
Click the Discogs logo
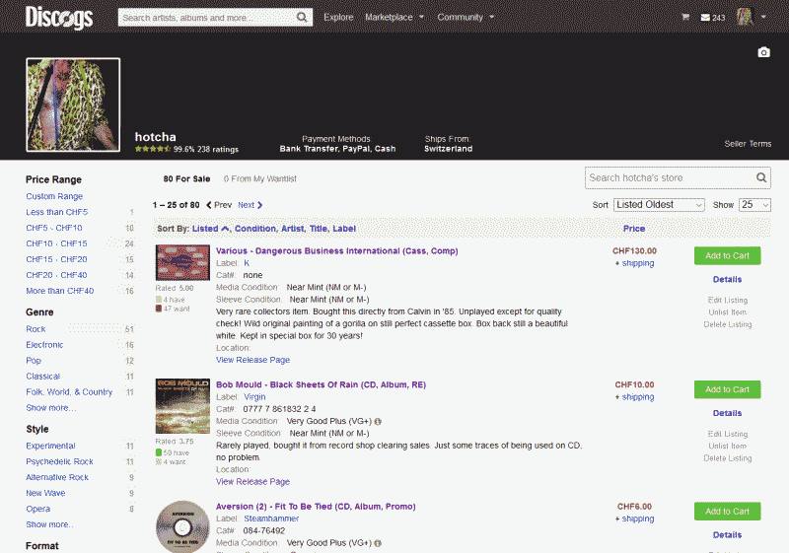[x=58, y=17]
